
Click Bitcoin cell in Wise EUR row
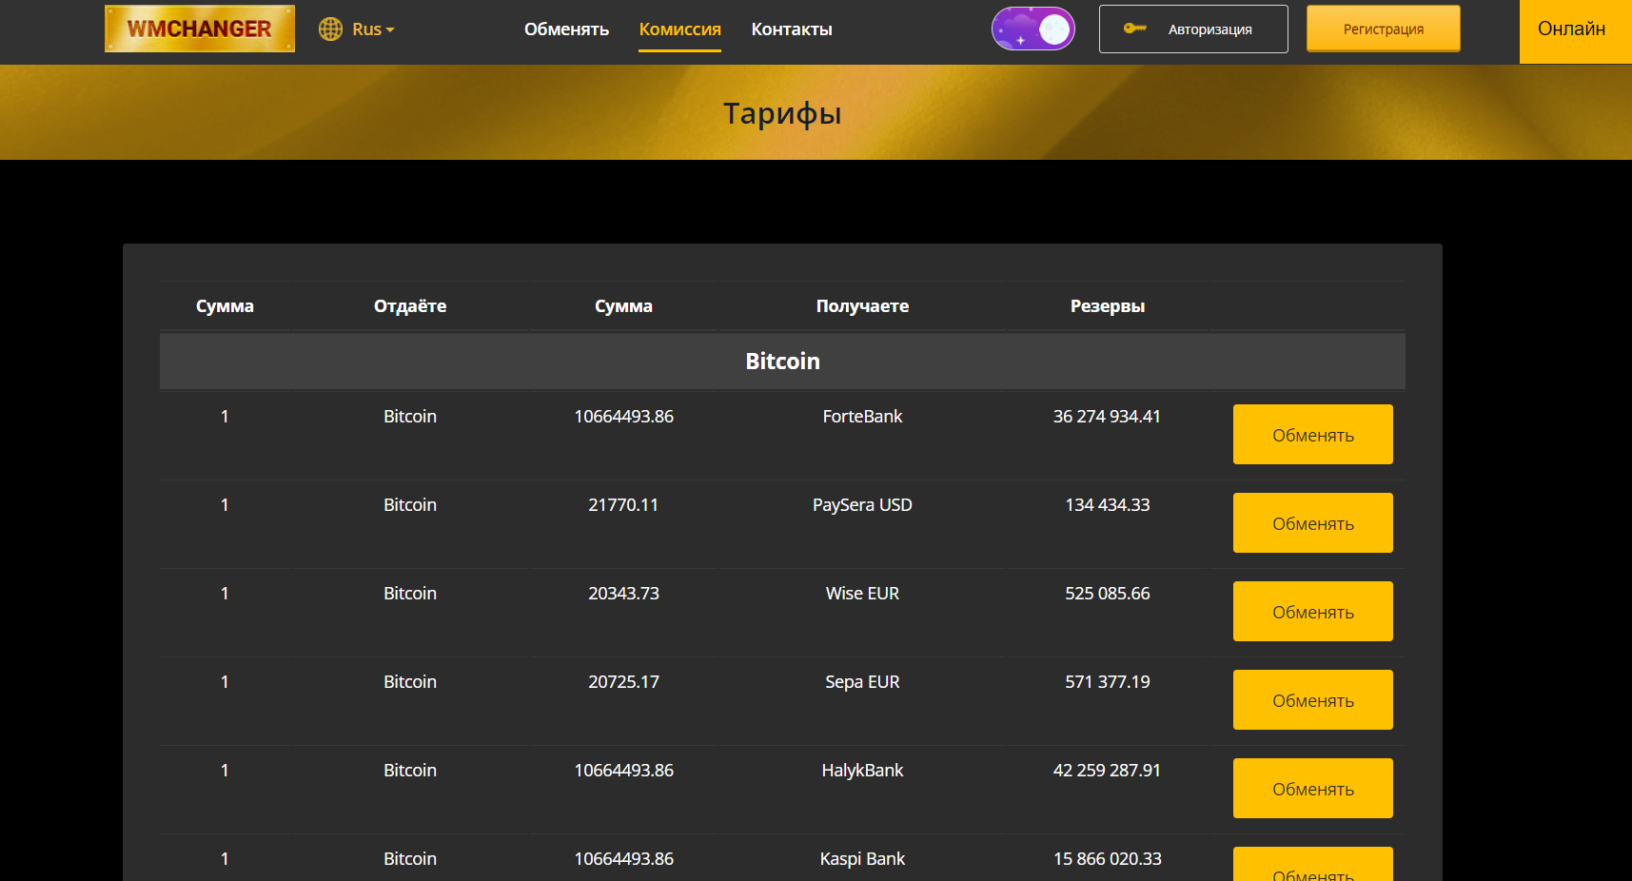click(410, 594)
